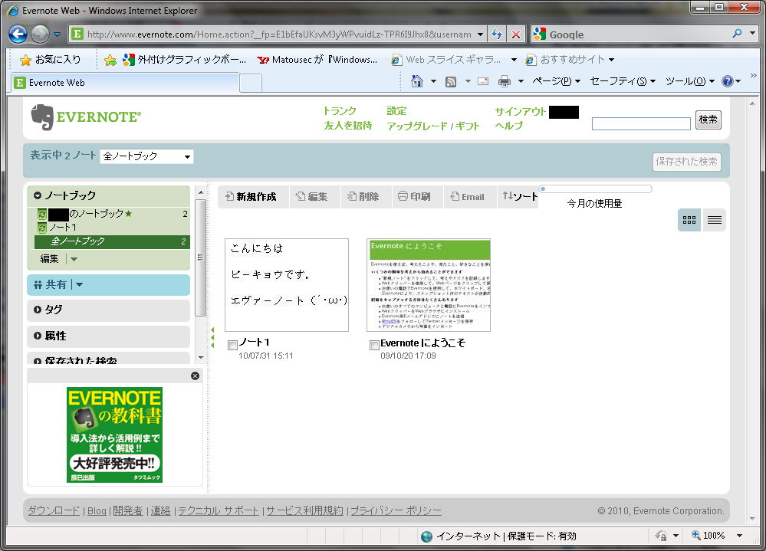Viewport: 766px width, 551px height.
Task: Tick the ノート1 note checkbox
Action: [x=232, y=345]
